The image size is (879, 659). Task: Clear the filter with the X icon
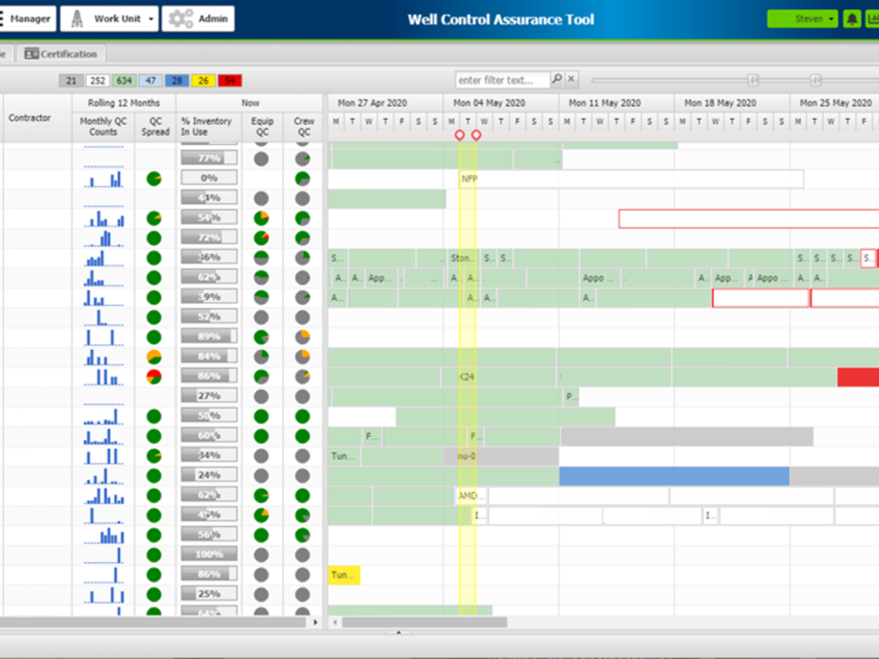[572, 80]
